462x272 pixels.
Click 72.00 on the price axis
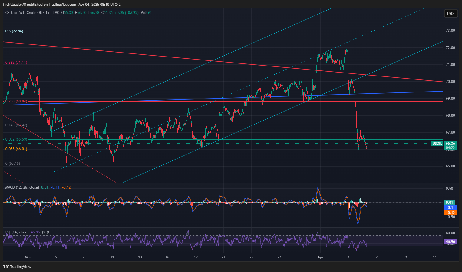pos(450,48)
